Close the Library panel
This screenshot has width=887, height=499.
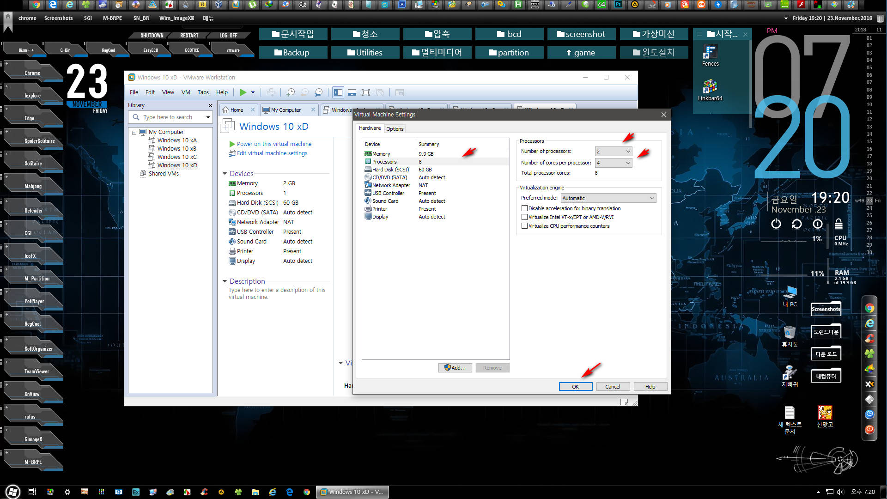click(211, 105)
